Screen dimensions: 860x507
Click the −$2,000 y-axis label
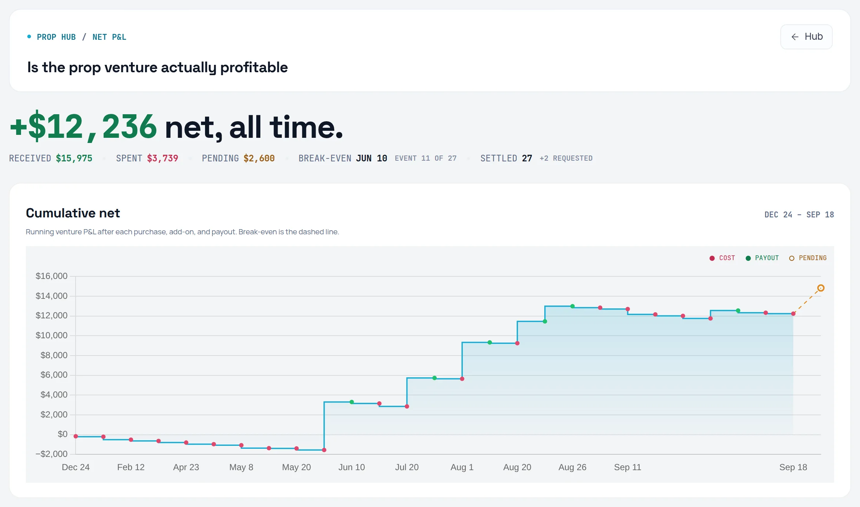(x=52, y=454)
